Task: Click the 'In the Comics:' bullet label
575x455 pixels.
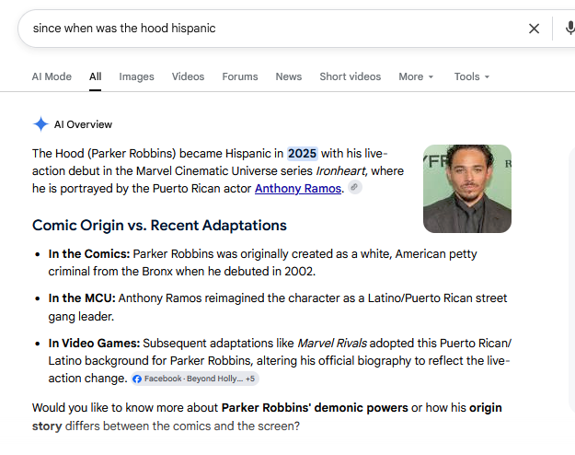Action: pyautogui.click(x=89, y=254)
